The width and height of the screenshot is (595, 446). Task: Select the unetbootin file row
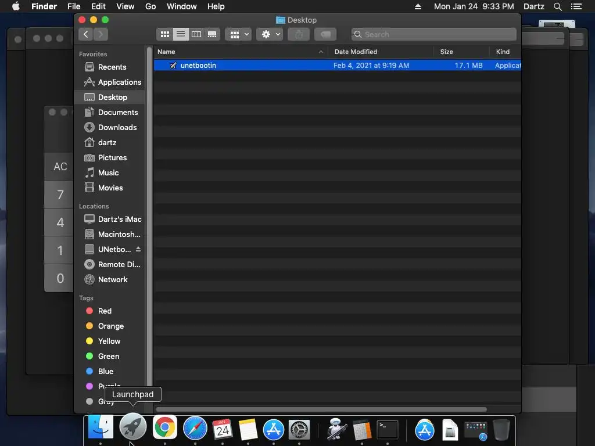338,65
